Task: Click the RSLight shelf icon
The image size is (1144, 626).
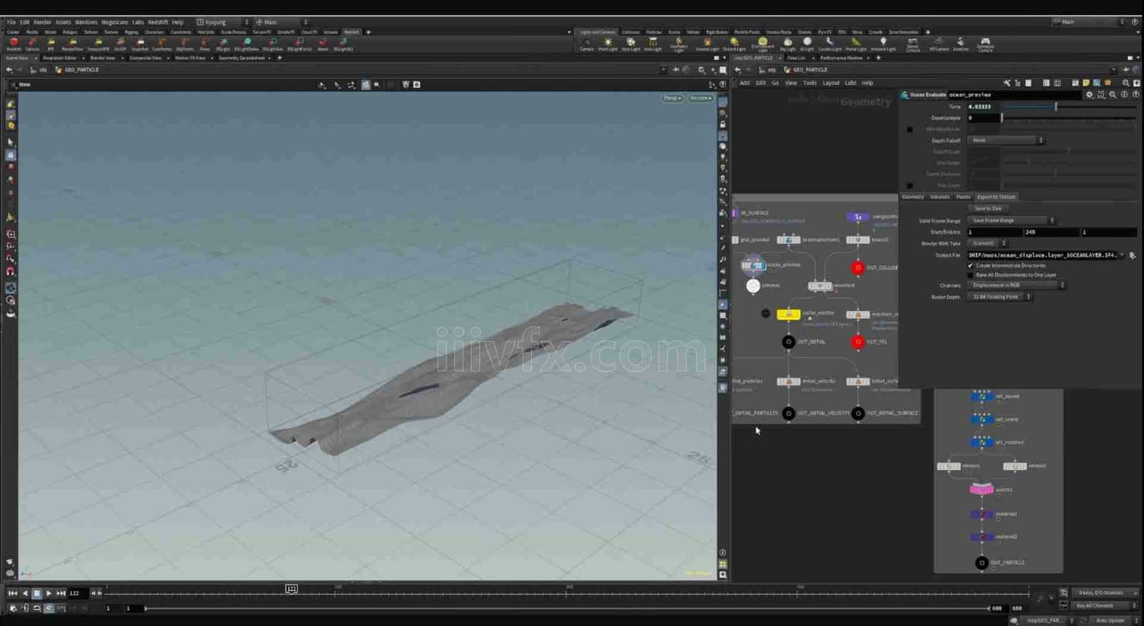Action: pos(223,44)
